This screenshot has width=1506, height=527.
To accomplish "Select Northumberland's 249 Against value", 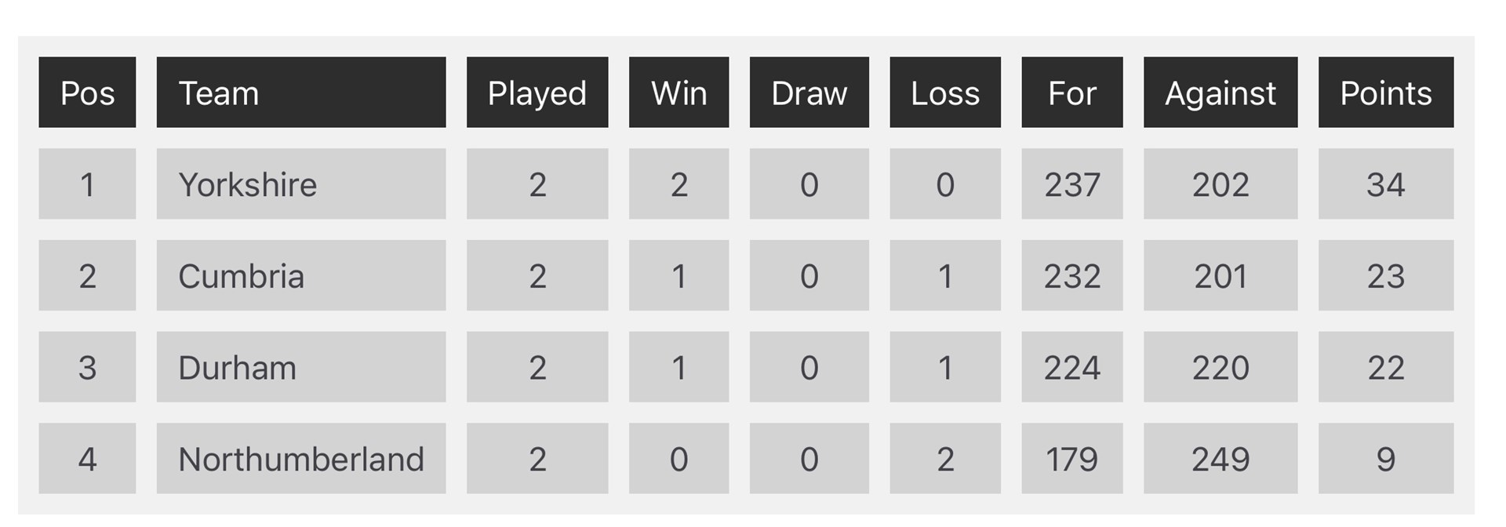I will tap(1220, 459).
